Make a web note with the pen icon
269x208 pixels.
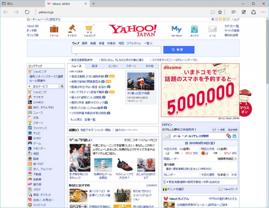(x=244, y=12)
